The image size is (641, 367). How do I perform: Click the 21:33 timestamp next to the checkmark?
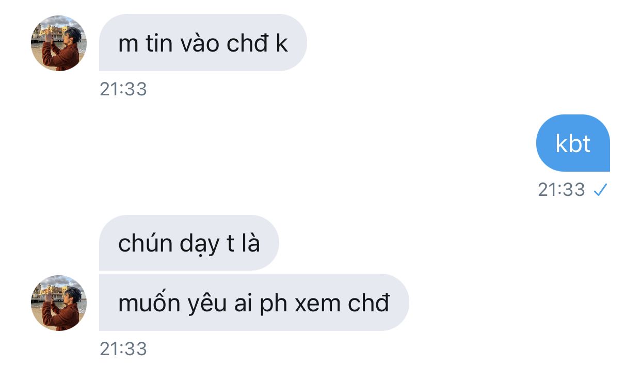point(562,190)
